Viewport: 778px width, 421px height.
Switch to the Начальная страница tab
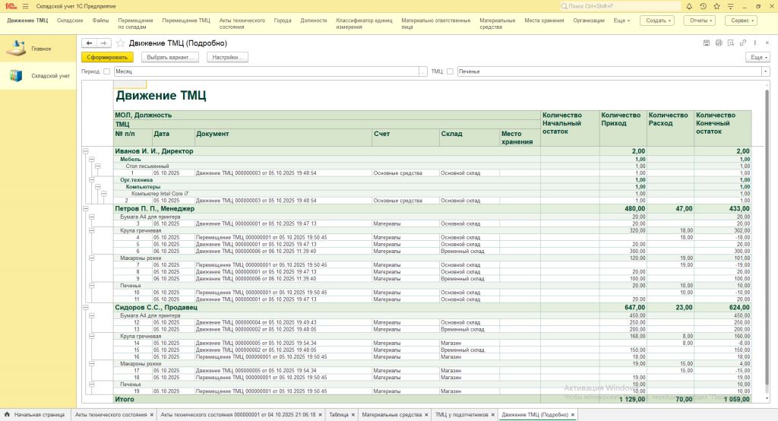coord(34,415)
